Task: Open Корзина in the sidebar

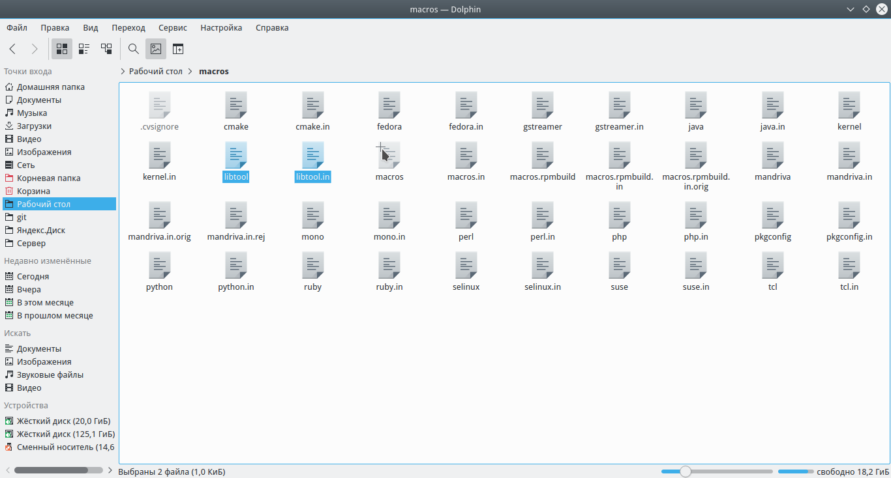Action: (x=33, y=191)
